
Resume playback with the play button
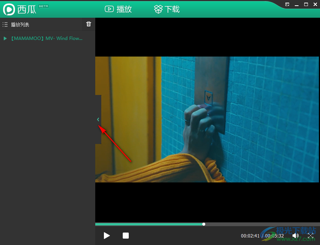(x=107, y=236)
